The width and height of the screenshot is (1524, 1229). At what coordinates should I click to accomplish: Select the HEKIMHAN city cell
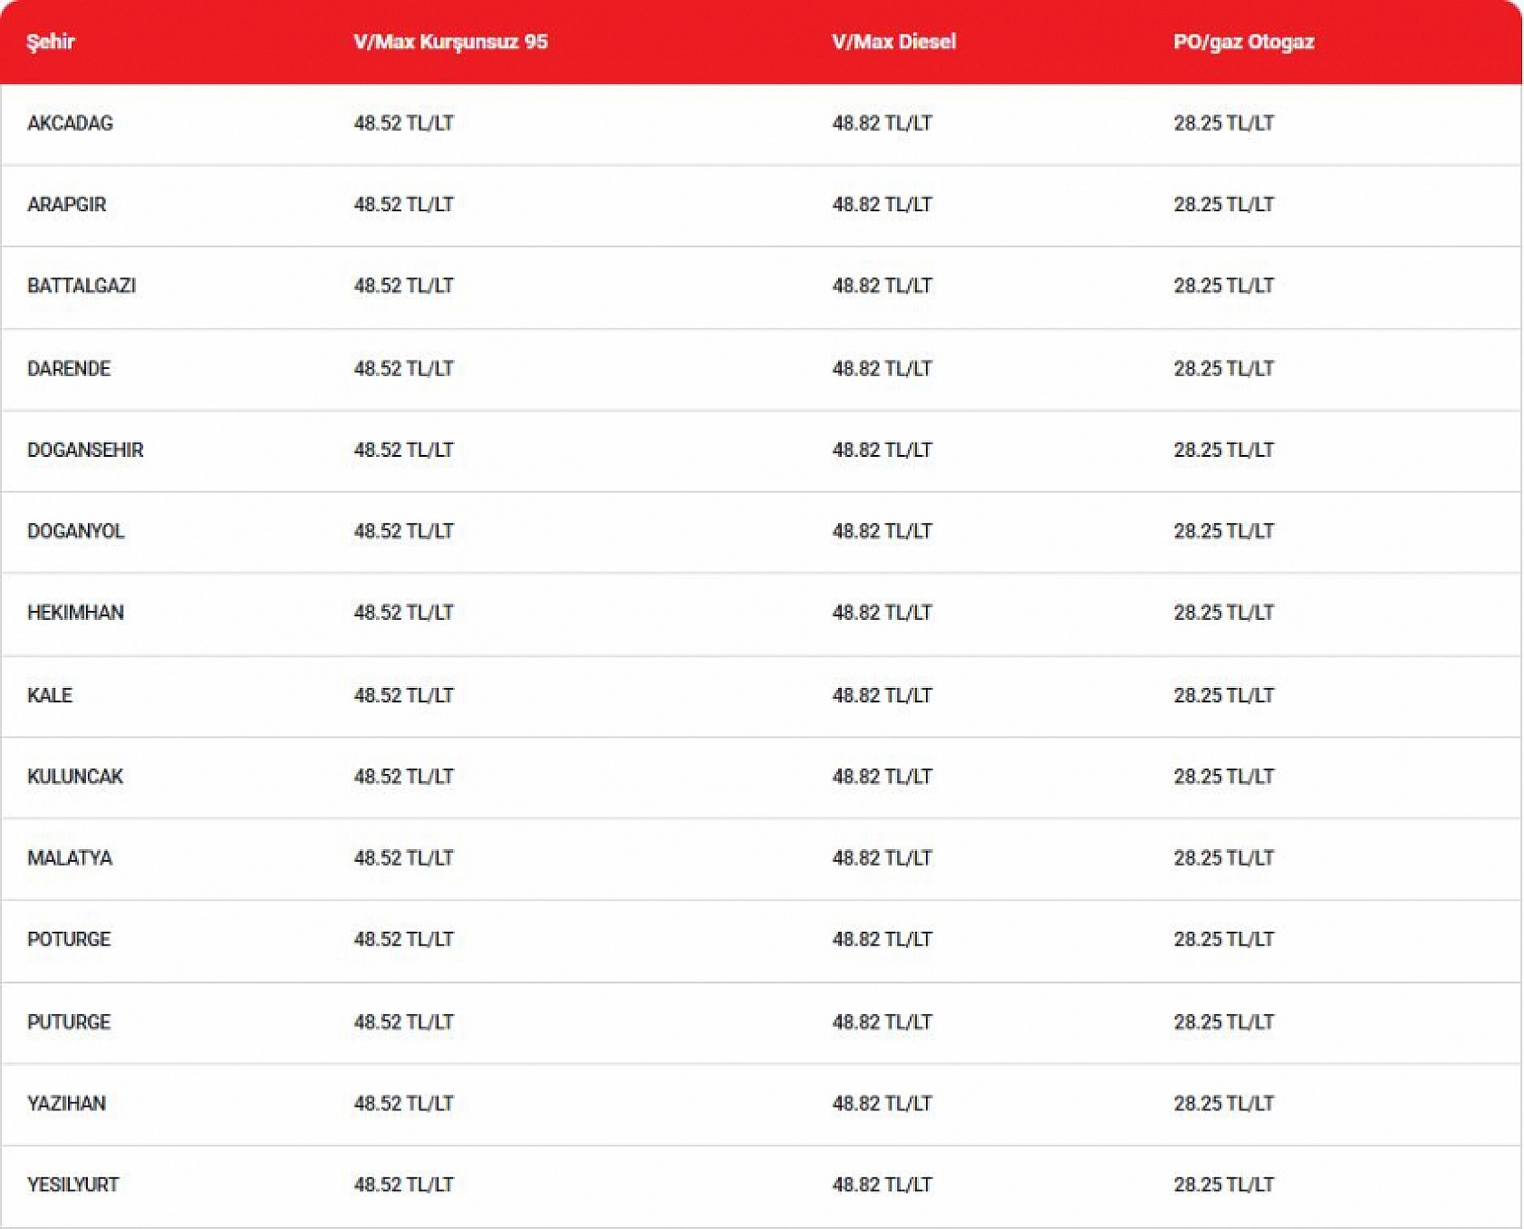click(75, 613)
